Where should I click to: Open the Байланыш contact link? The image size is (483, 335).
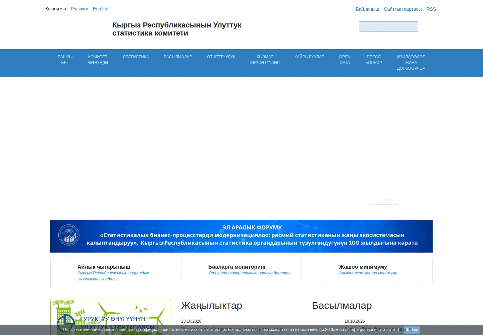click(367, 9)
